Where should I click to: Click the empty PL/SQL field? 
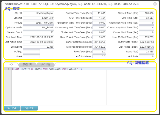(31, 52)
